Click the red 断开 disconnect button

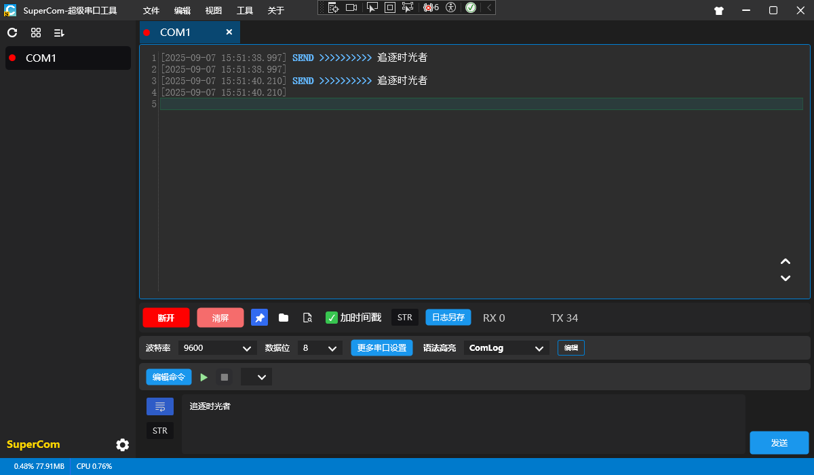pyautogui.click(x=166, y=318)
